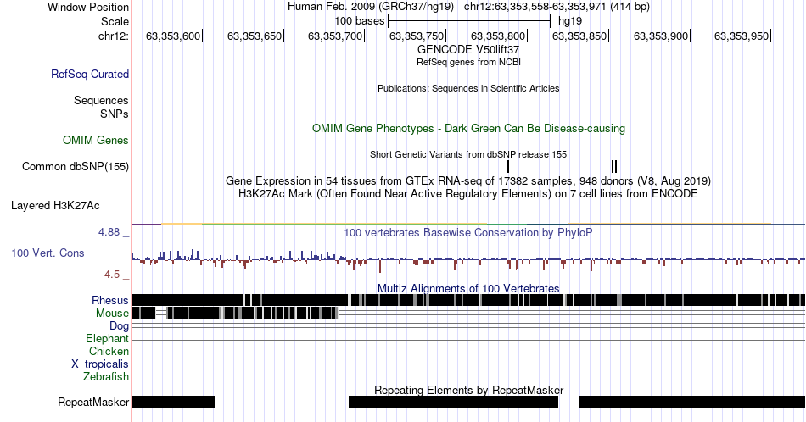This screenshot has height=422, width=806.
Task: Click the H3K27Ac Mark ENCODE track title
Action: (x=468, y=193)
